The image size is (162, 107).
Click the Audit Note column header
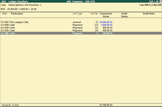point(149,14)
